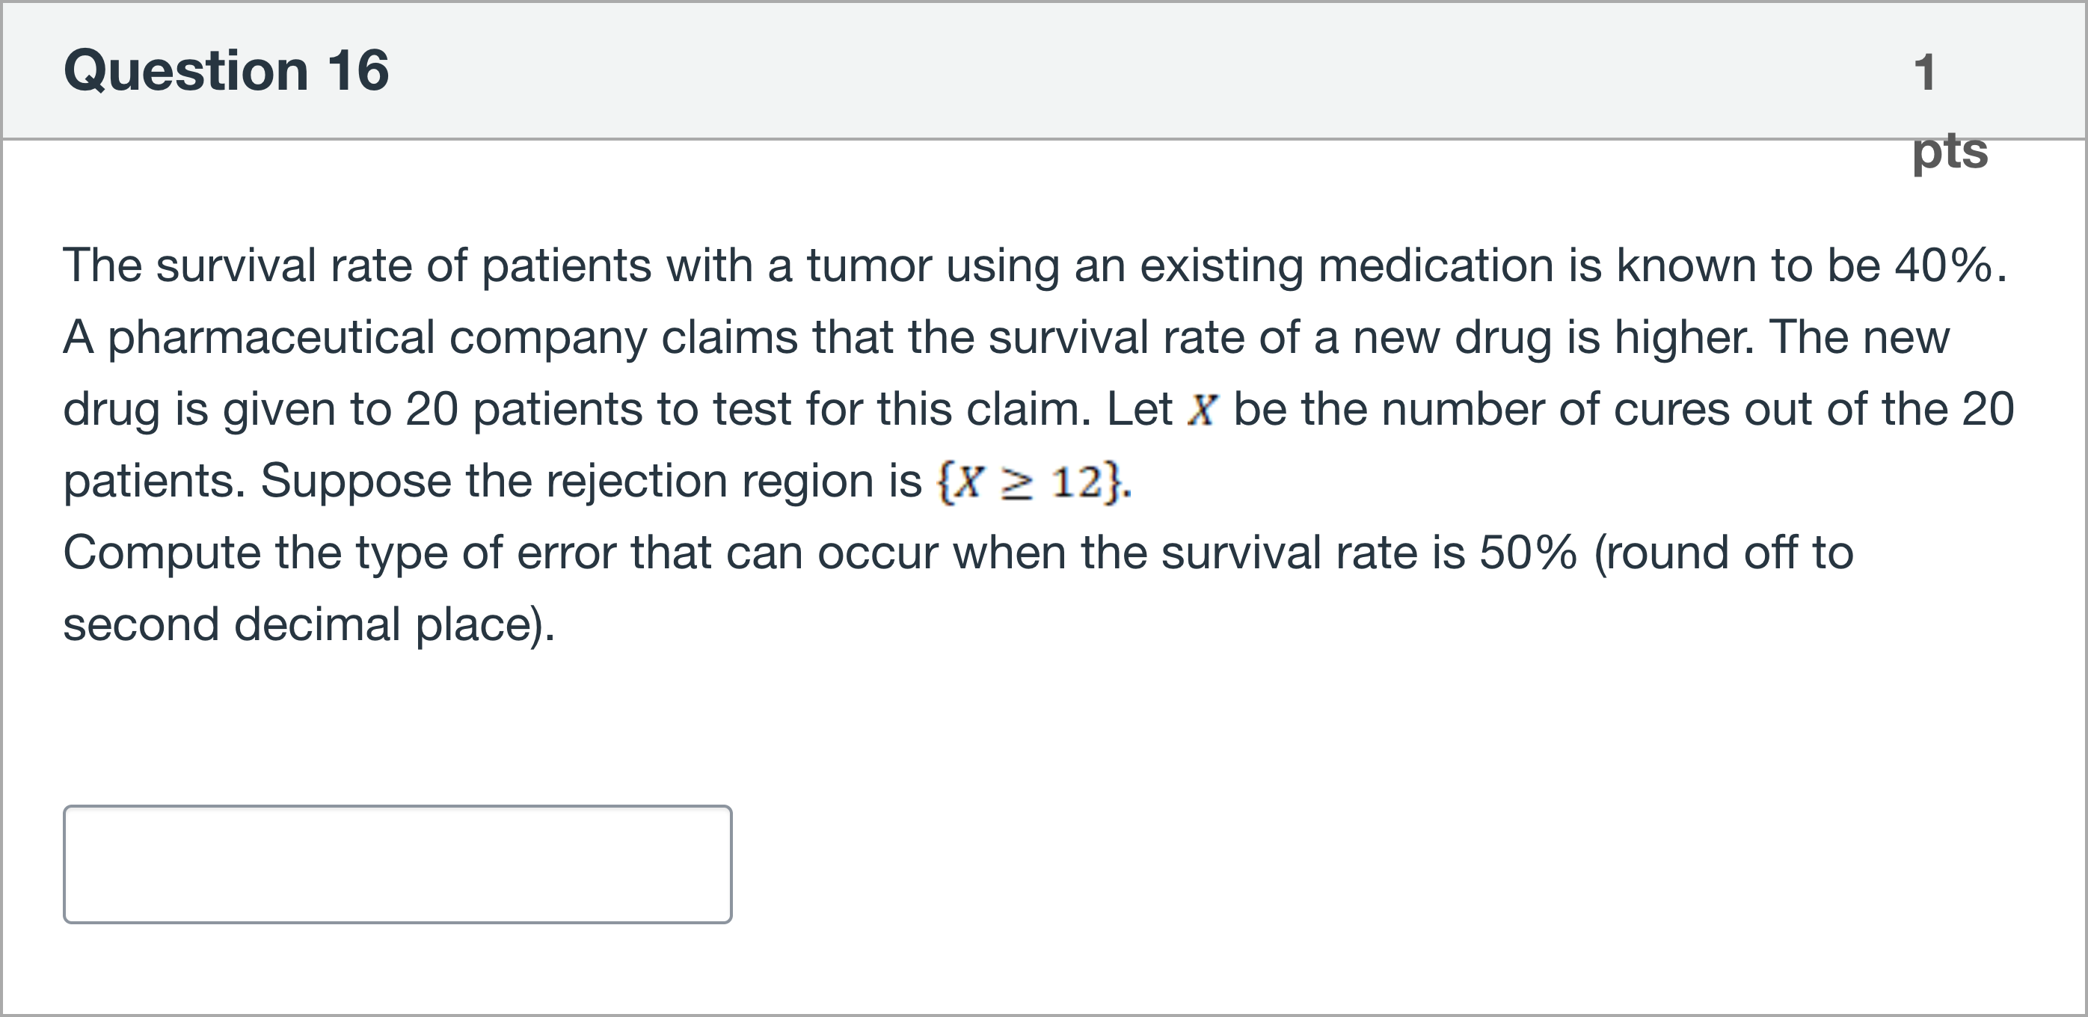Click the phrase "(round off to"
2088x1017 pixels.
coord(1723,553)
